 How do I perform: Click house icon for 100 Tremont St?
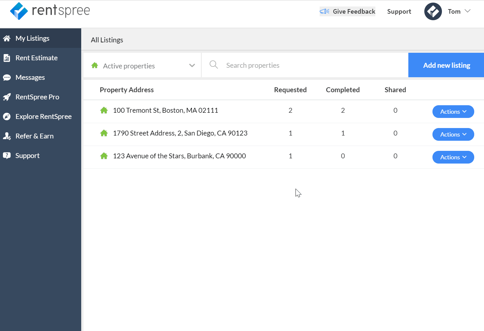point(104,110)
